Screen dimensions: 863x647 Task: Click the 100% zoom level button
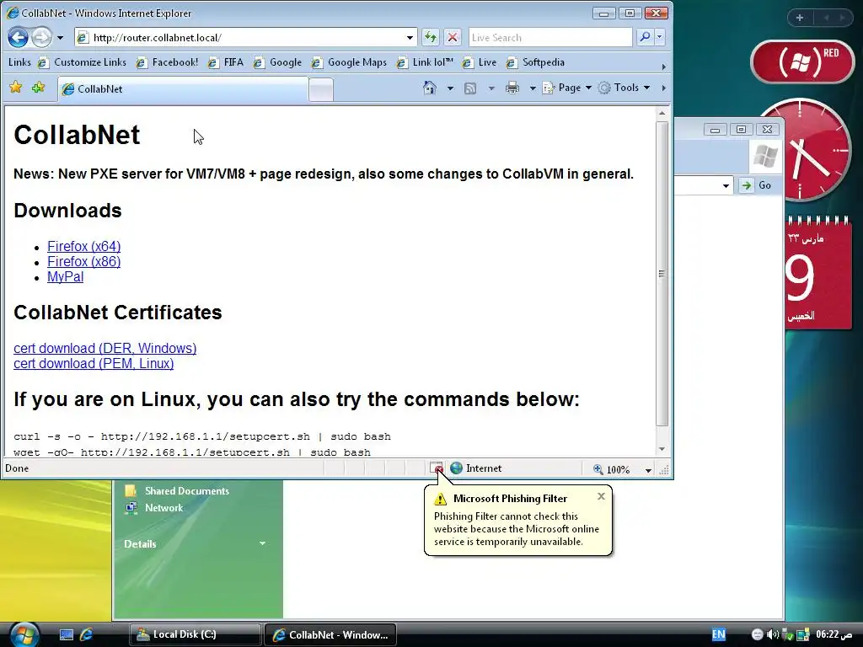612,469
